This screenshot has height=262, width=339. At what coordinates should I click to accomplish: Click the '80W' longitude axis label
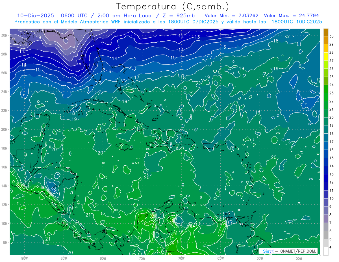pos(103,258)
